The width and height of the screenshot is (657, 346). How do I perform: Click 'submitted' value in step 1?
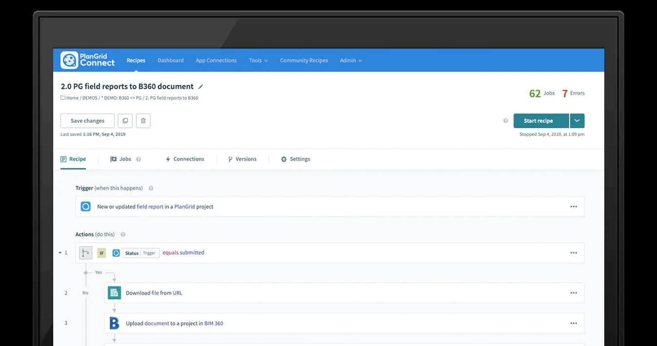pyautogui.click(x=192, y=253)
